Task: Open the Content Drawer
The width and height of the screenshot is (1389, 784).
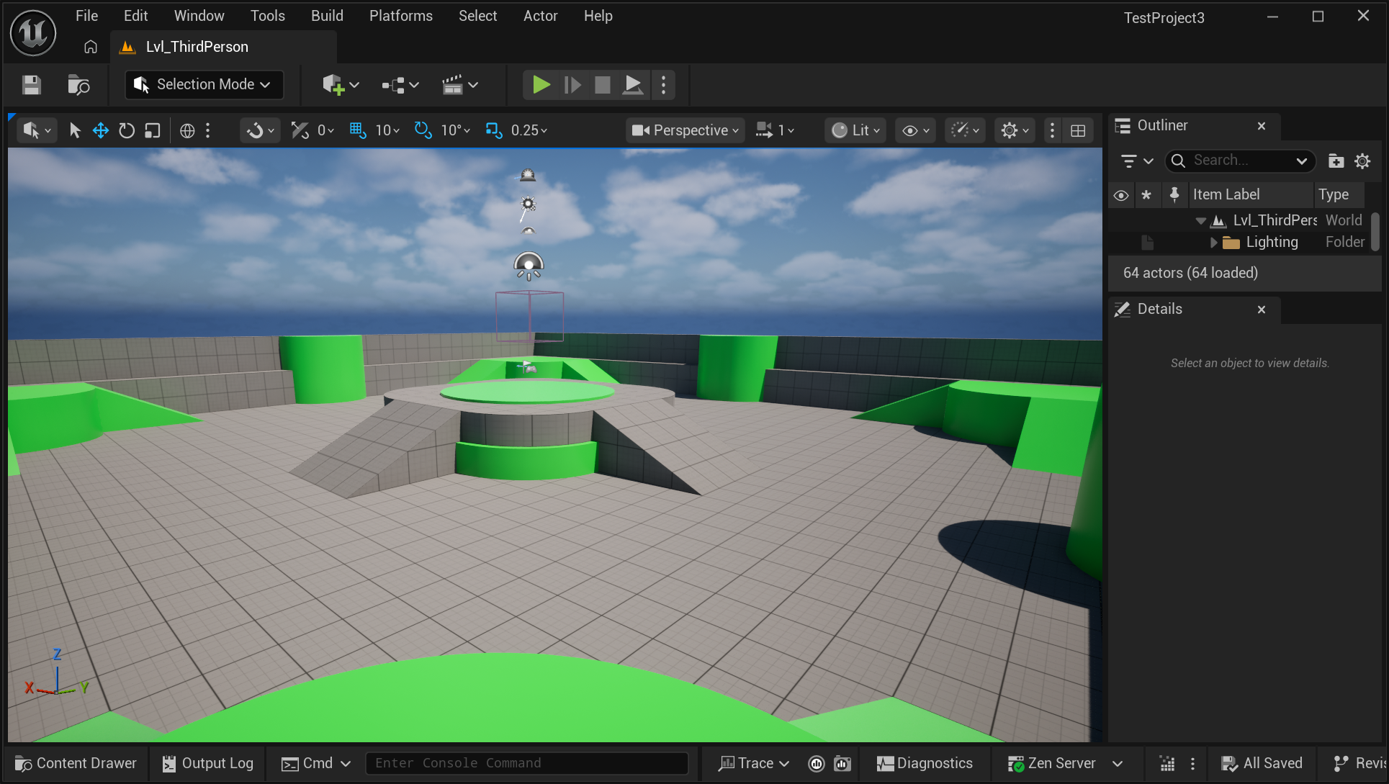Action: [76, 763]
